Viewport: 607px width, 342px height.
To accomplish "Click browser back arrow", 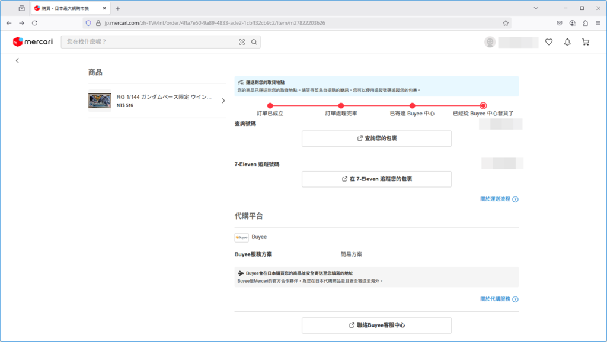I will coord(9,23).
